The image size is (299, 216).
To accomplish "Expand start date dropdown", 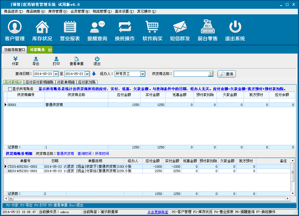I will click(x=56, y=74).
